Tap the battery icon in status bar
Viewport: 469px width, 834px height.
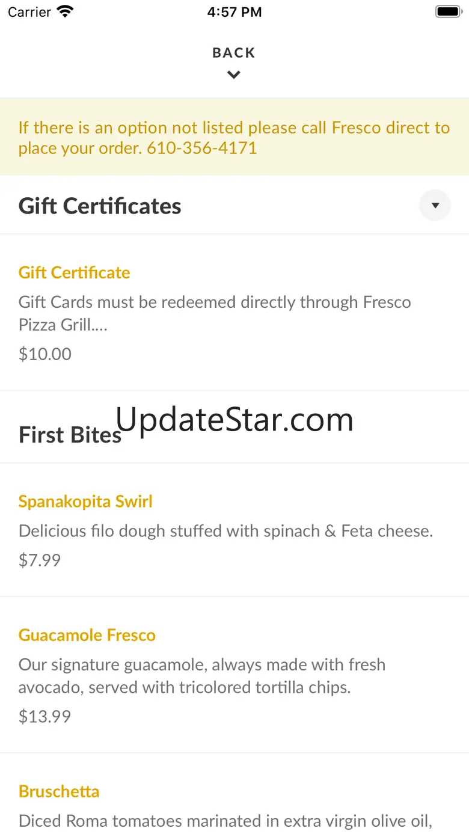(448, 12)
